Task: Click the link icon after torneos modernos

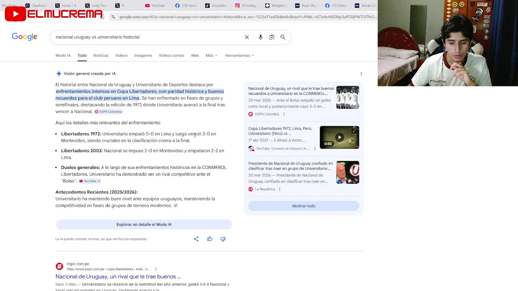Action: [x=176, y=206]
